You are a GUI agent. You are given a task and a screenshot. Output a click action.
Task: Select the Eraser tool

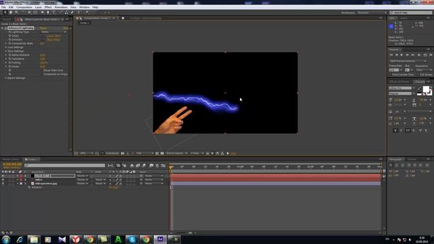pyautogui.click(x=73, y=12)
